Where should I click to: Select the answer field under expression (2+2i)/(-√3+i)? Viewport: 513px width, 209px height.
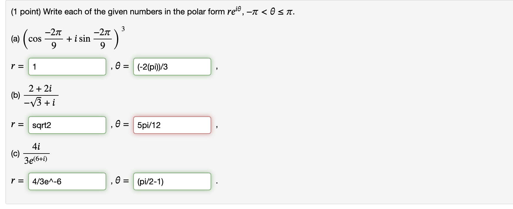pos(67,125)
